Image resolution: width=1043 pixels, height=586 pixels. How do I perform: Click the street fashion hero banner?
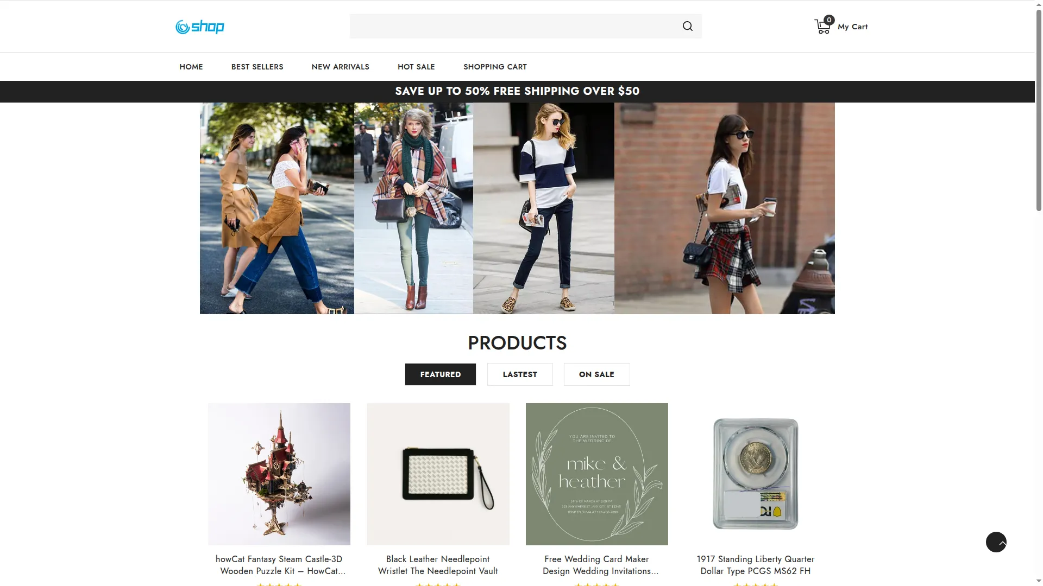click(x=517, y=208)
